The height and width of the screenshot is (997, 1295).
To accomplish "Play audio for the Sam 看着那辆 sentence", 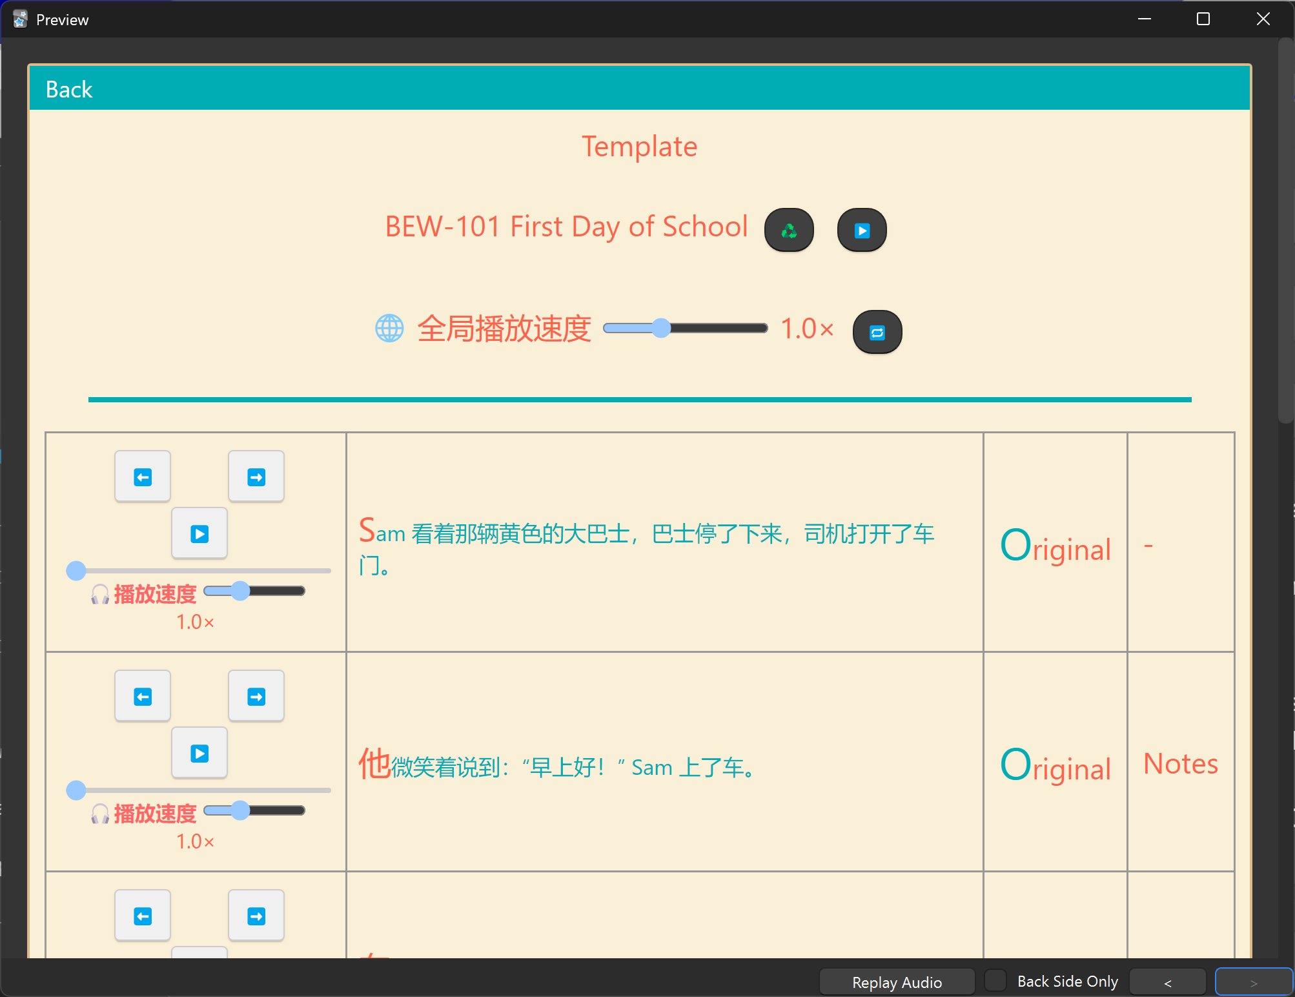I will (x=199, y=533).
